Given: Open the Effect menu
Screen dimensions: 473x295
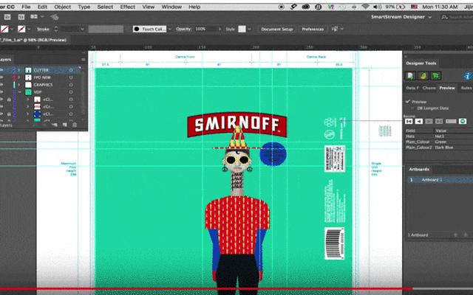Looking at the screenshot, I should click(x=128, y=6).
